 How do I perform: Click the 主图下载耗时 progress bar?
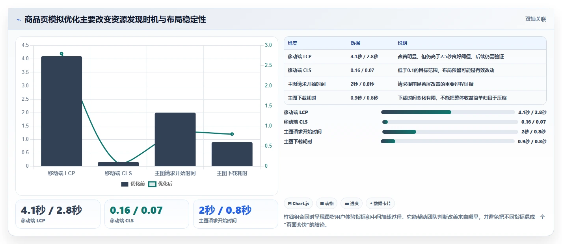tap(448, 141)
